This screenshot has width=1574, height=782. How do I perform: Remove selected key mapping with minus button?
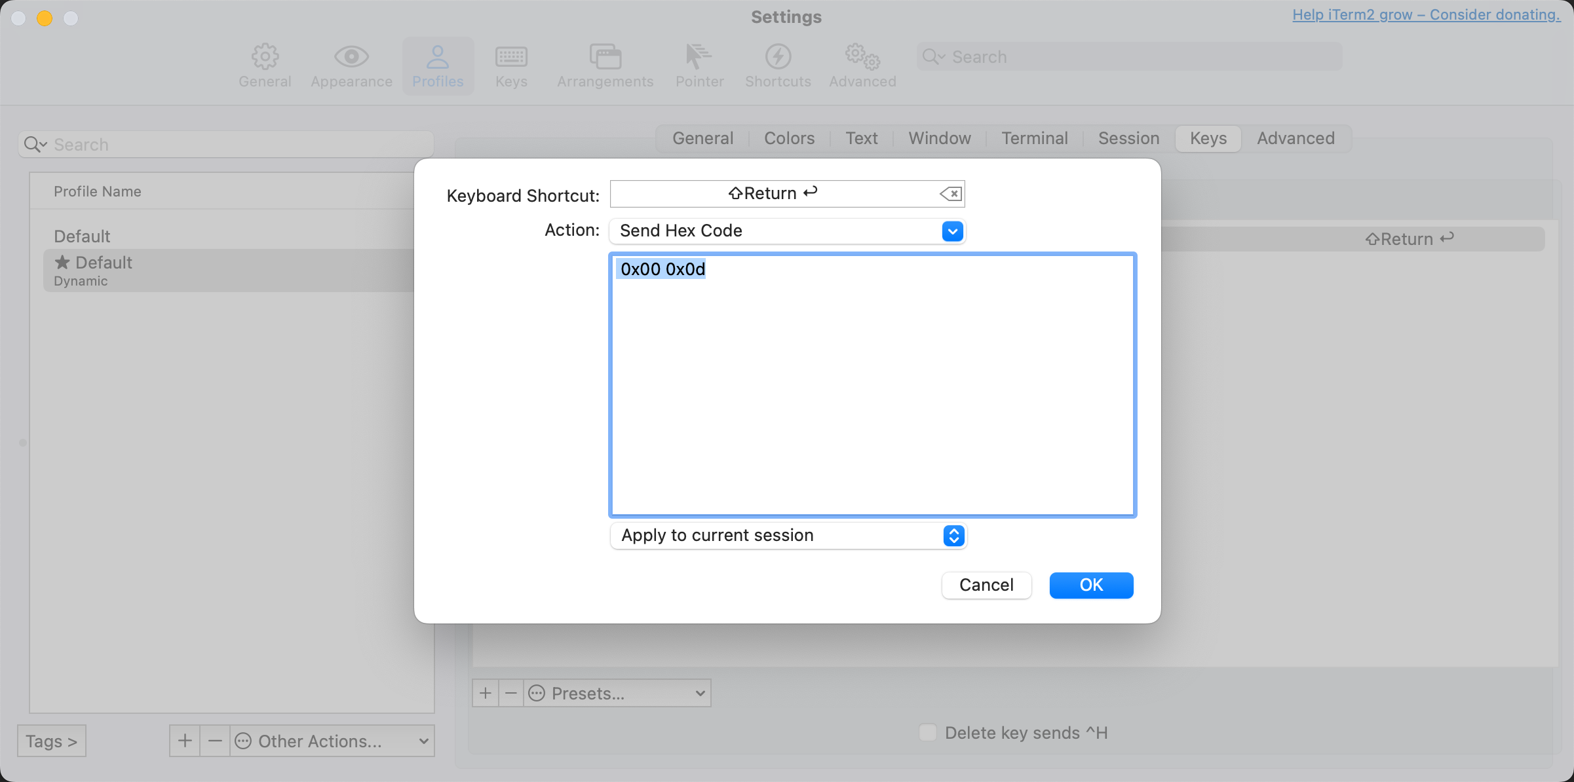[510, 693]
